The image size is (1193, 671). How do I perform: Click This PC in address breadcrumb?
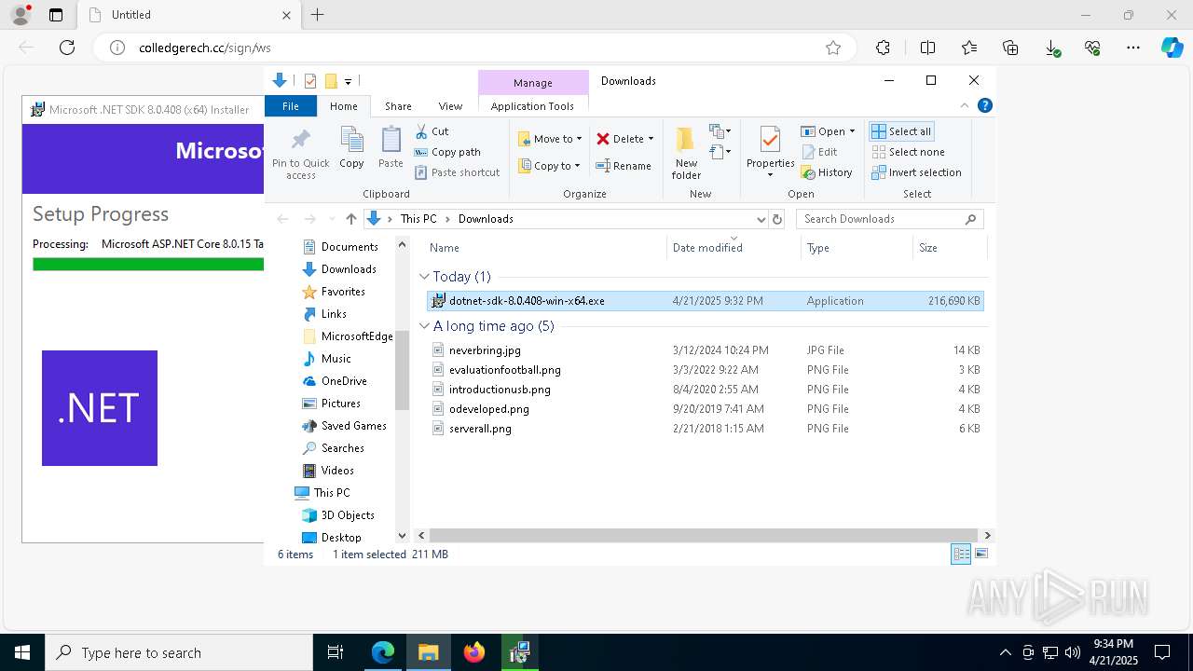(418, 219)
